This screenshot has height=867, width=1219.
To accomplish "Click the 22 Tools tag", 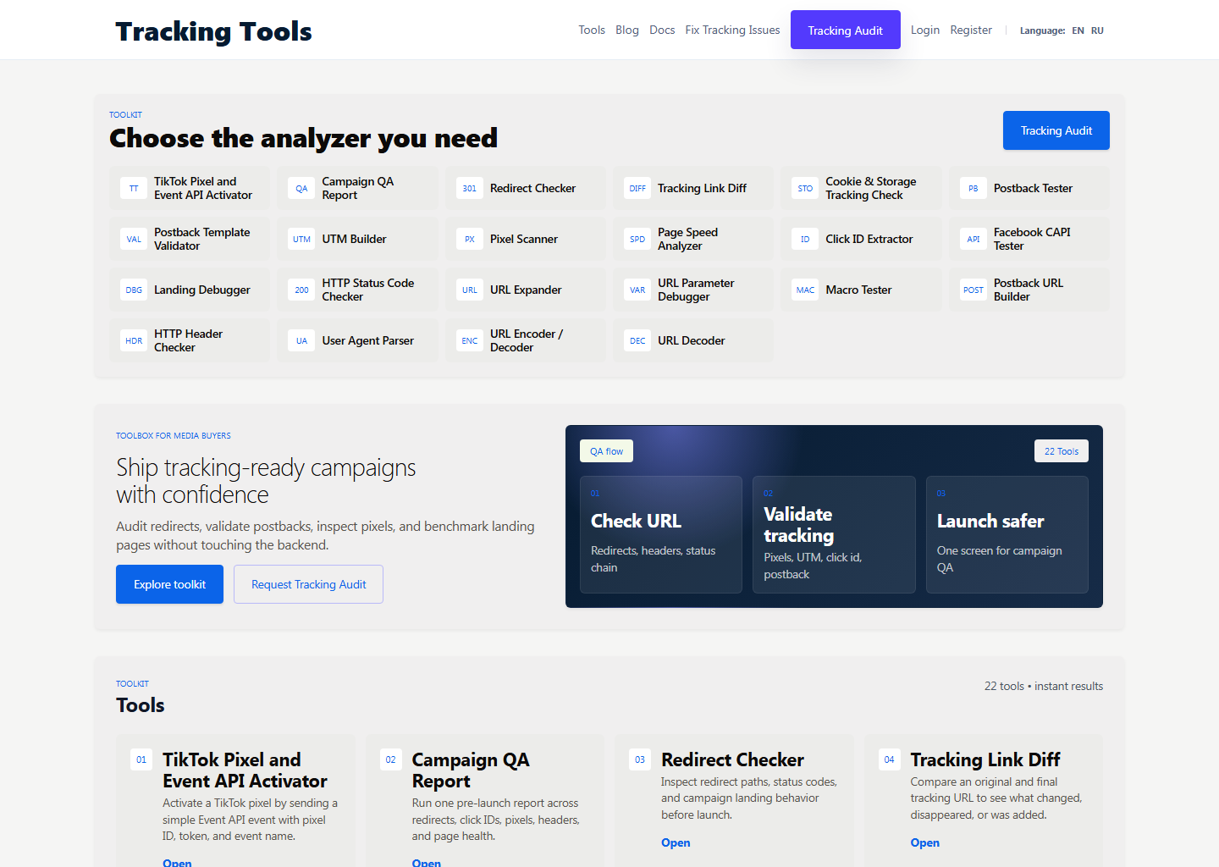I will click(x=1062, y=451).
